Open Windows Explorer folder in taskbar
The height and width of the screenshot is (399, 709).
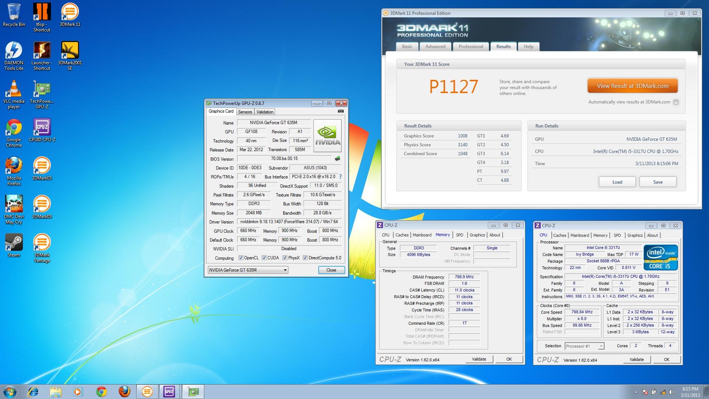point(56,392)
